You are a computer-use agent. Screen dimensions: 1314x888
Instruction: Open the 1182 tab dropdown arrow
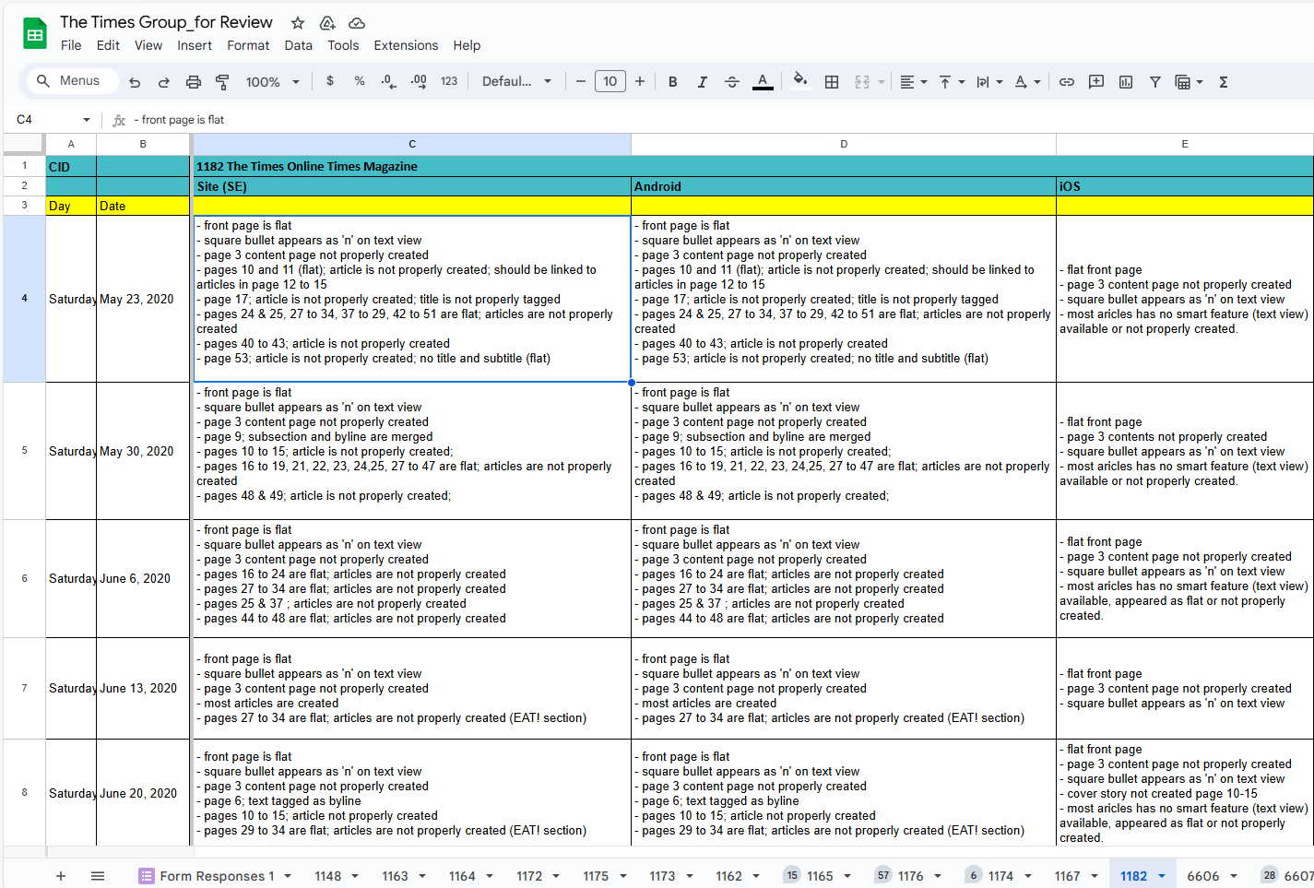[x=1162, y=876]
